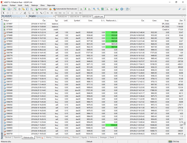Toggle Automatické Obchodování auto trading
This screenshot has width=187, height=143.
(65, 9)
